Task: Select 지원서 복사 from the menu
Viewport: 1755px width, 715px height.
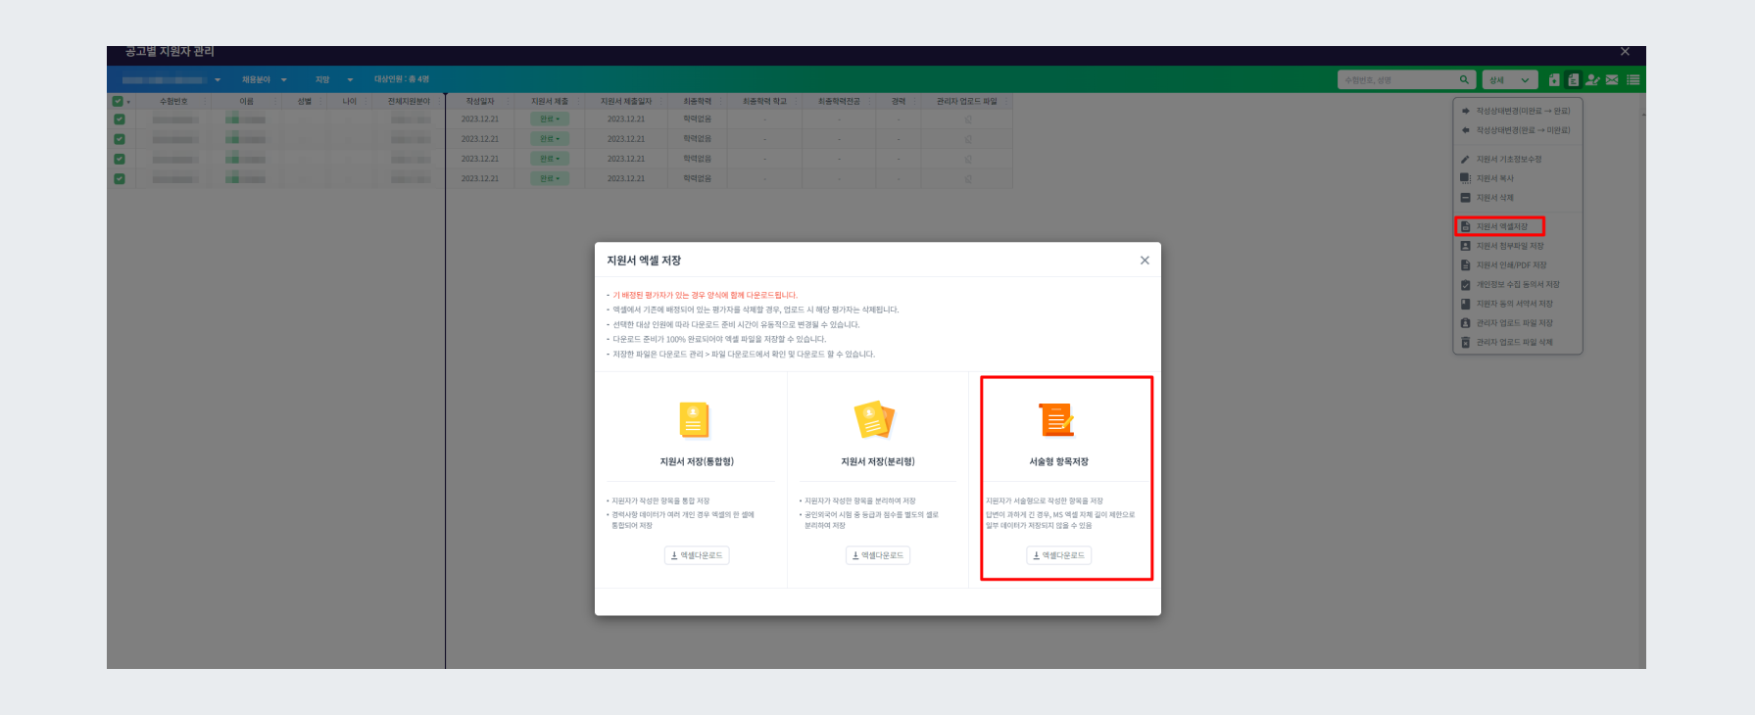Action: click(1516, 178)
